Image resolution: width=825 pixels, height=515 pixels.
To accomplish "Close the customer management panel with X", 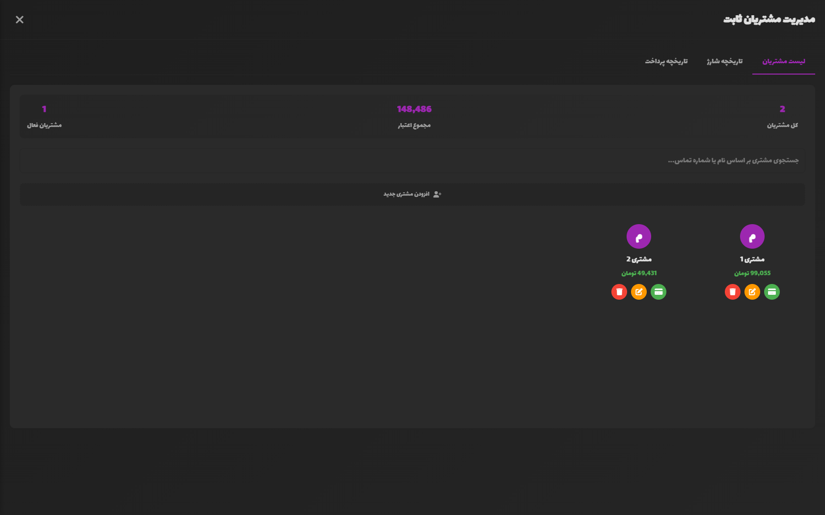I will point(20,20).
